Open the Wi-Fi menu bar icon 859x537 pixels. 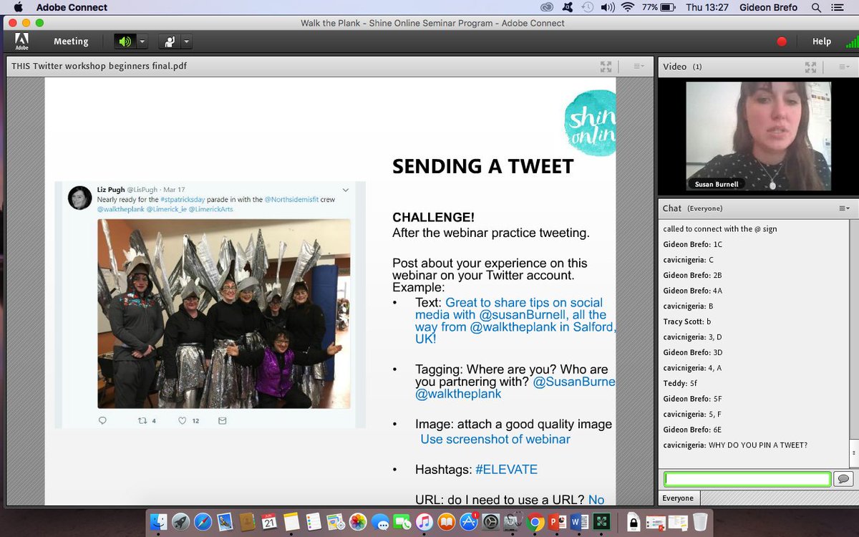pyautogui.click(x=629, y=7)
